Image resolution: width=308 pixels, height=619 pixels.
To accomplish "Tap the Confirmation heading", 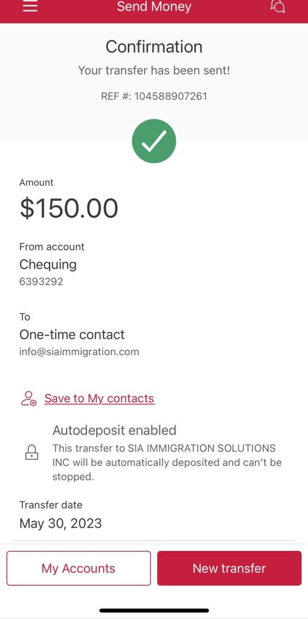I will [x=154, y=47].
